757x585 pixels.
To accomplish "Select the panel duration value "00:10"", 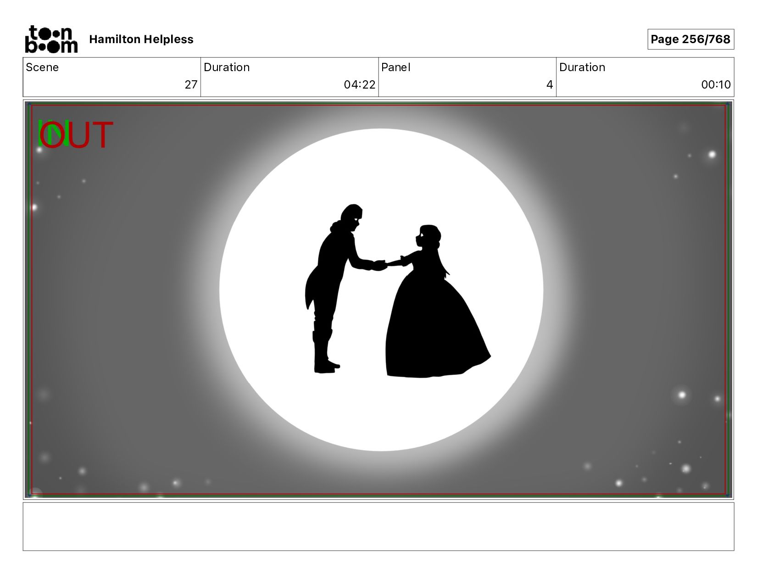I will (x=716, y=85).
